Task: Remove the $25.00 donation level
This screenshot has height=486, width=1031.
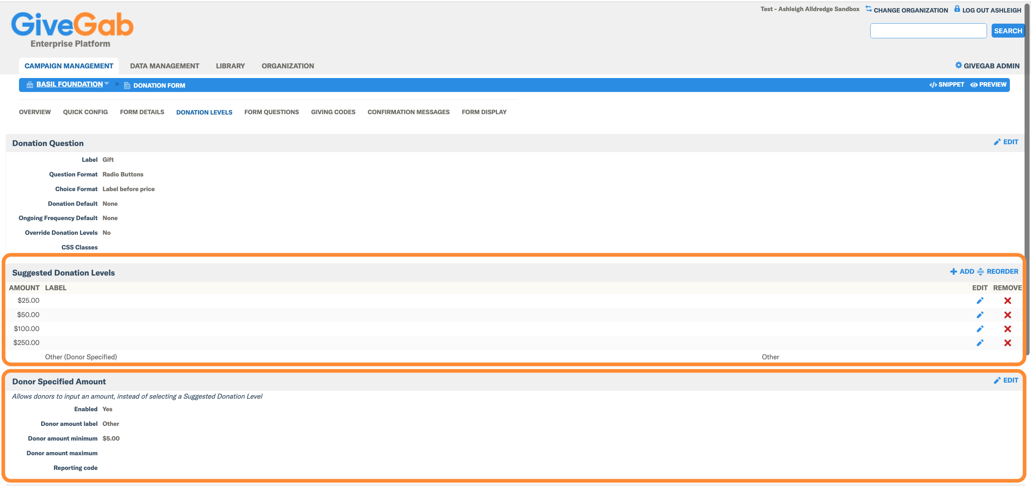Action: point(1007,301)
